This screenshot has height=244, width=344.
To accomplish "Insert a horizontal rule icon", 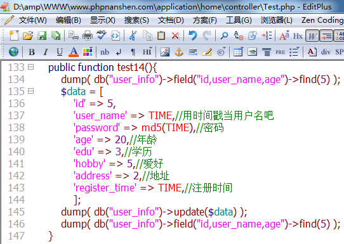I will tap(193, 52).
